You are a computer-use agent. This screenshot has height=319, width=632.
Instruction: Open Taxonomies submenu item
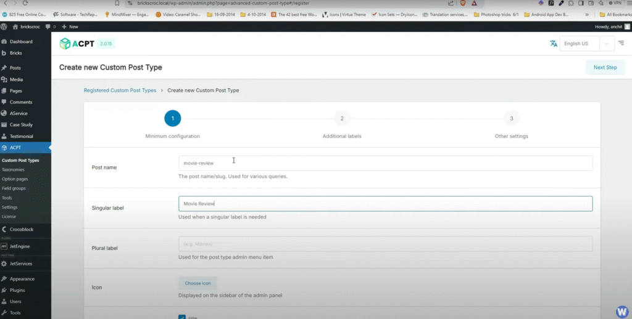click(x=13, y=169)
